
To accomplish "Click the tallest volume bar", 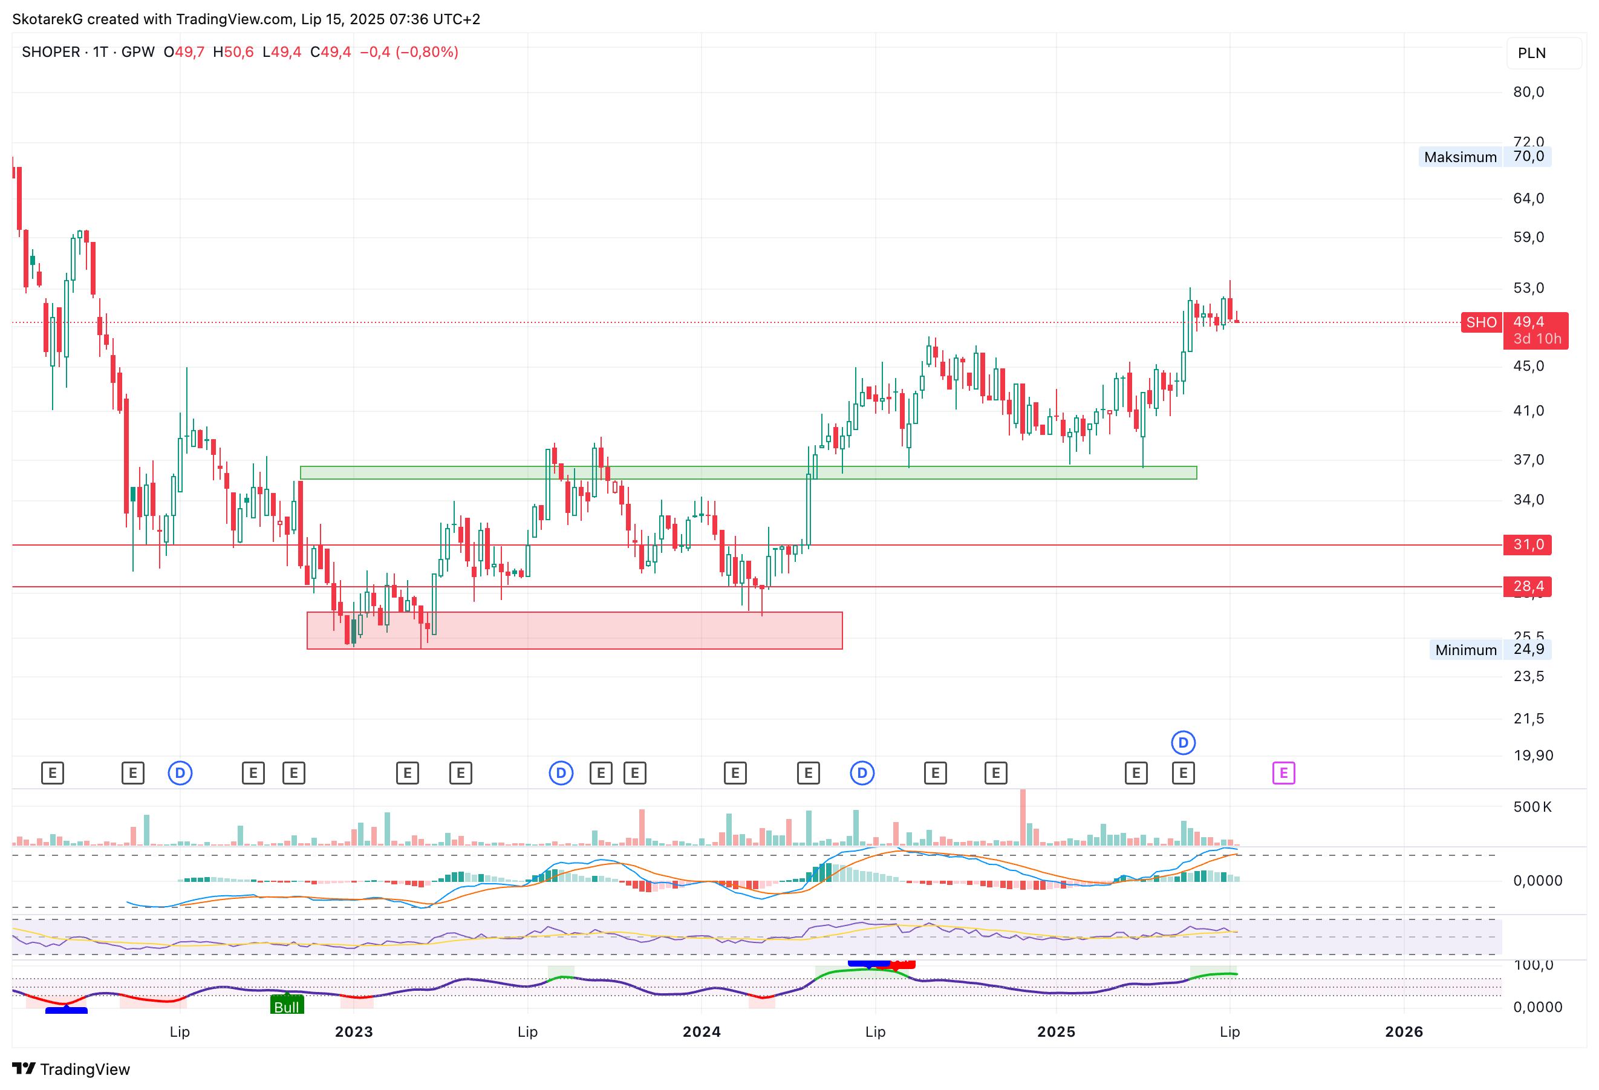I will pos(1023,817).
